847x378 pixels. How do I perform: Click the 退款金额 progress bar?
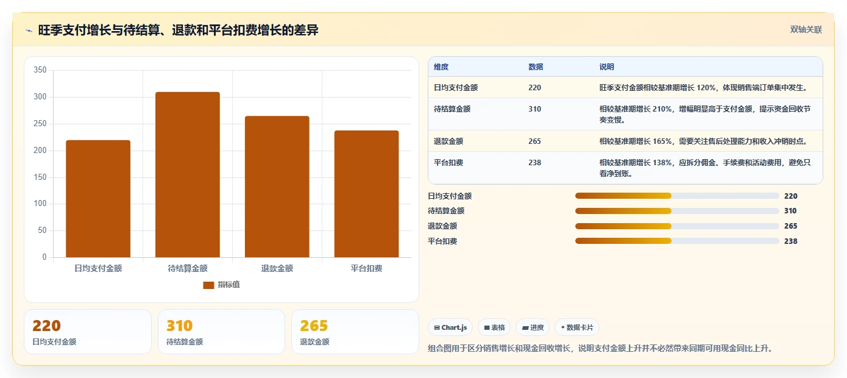677,226
